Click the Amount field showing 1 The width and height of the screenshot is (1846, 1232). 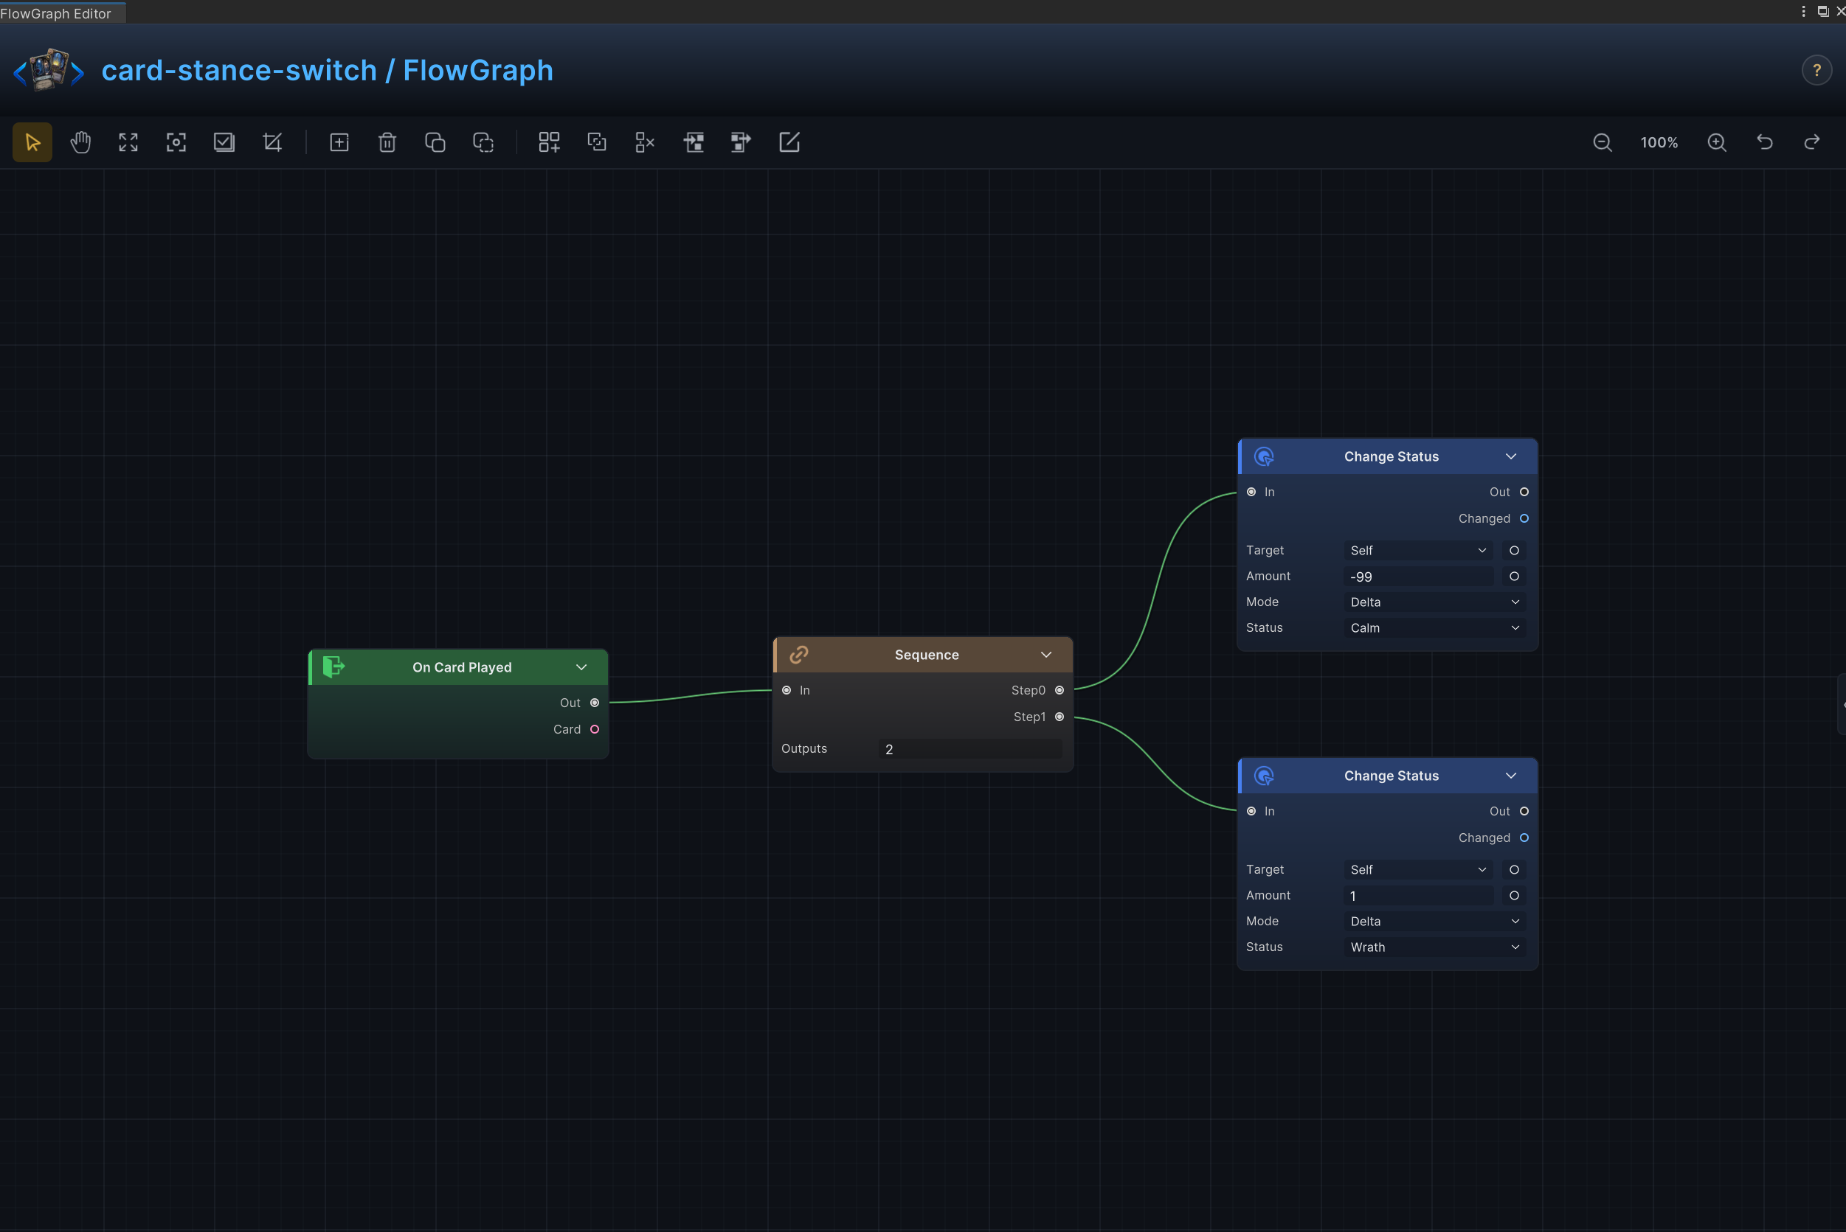(1418, 896)
